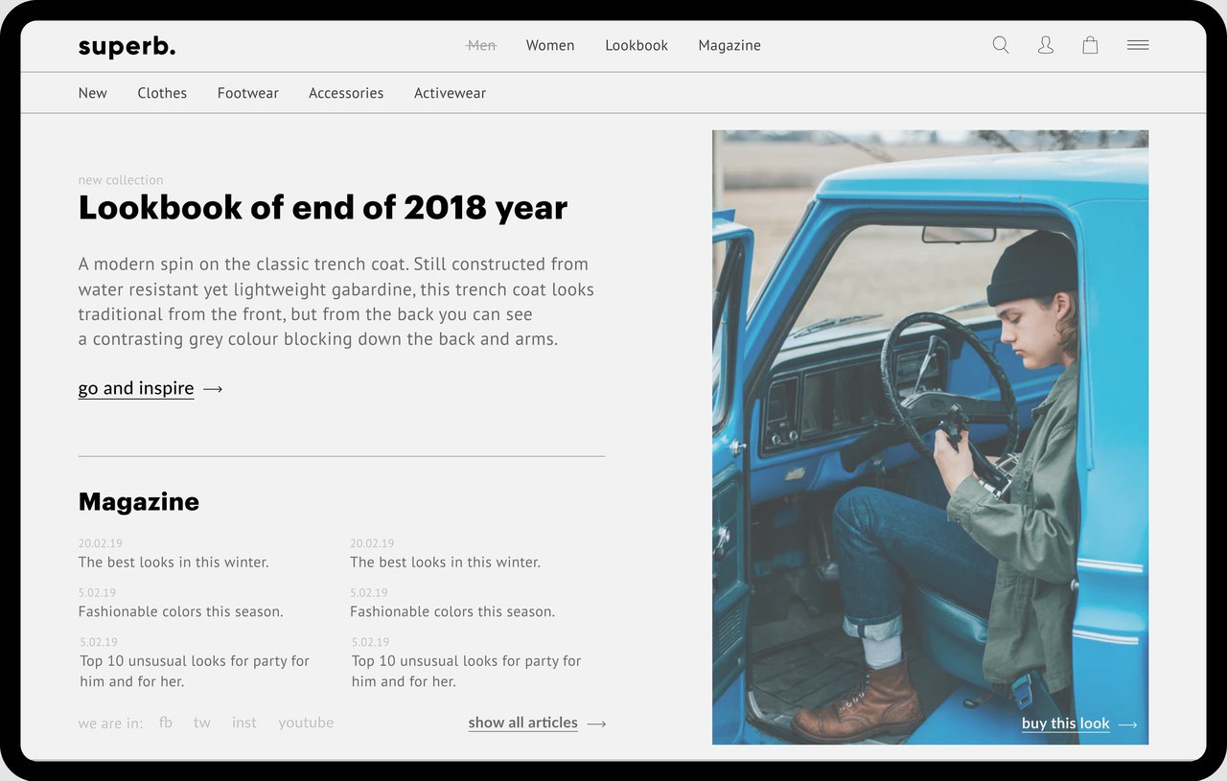Open the user account icon
The height and width of the screenshot is (781, 1227).
point(1046,45)
